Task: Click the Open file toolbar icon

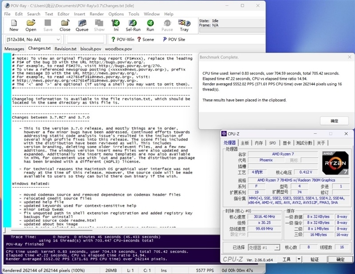Action: 31,25
